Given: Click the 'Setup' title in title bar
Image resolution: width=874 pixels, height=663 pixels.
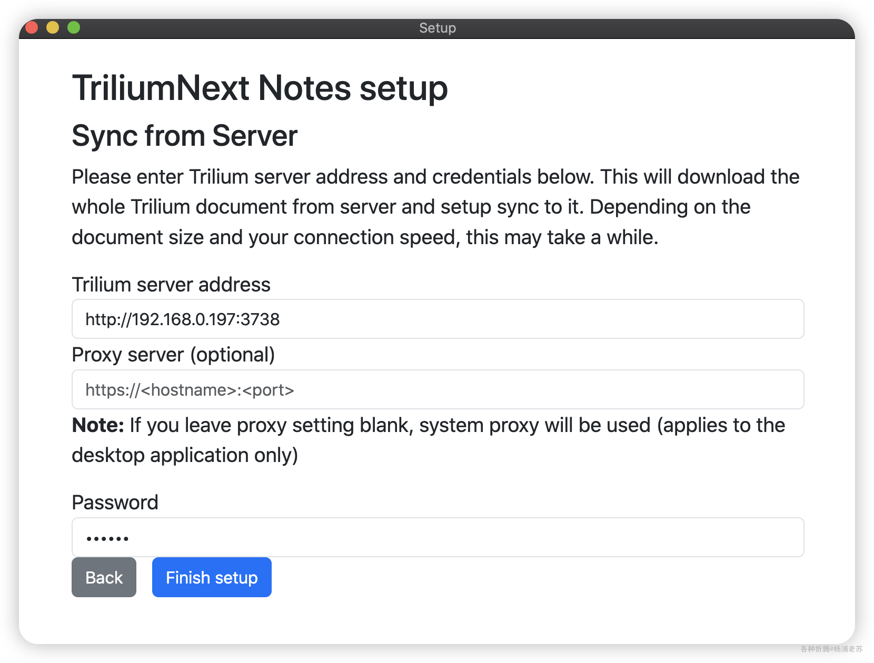Looking at the screenshot, I should click(x=438, y=28).
